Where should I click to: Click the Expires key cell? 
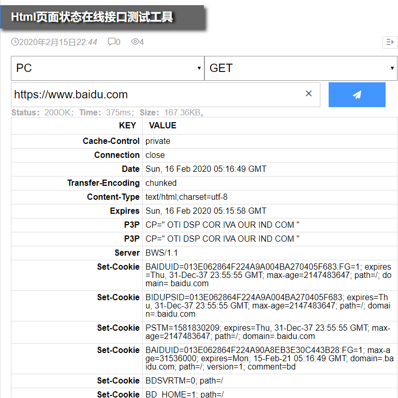click(x=77, y=211)
